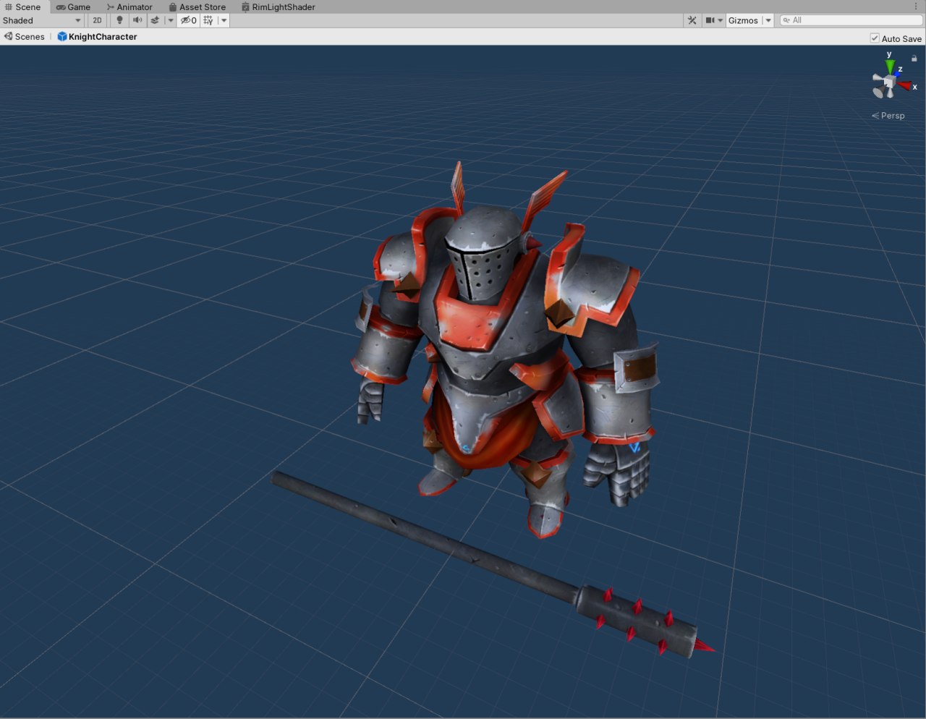
Task: Open the Asset Store tab
Action: 197,7
